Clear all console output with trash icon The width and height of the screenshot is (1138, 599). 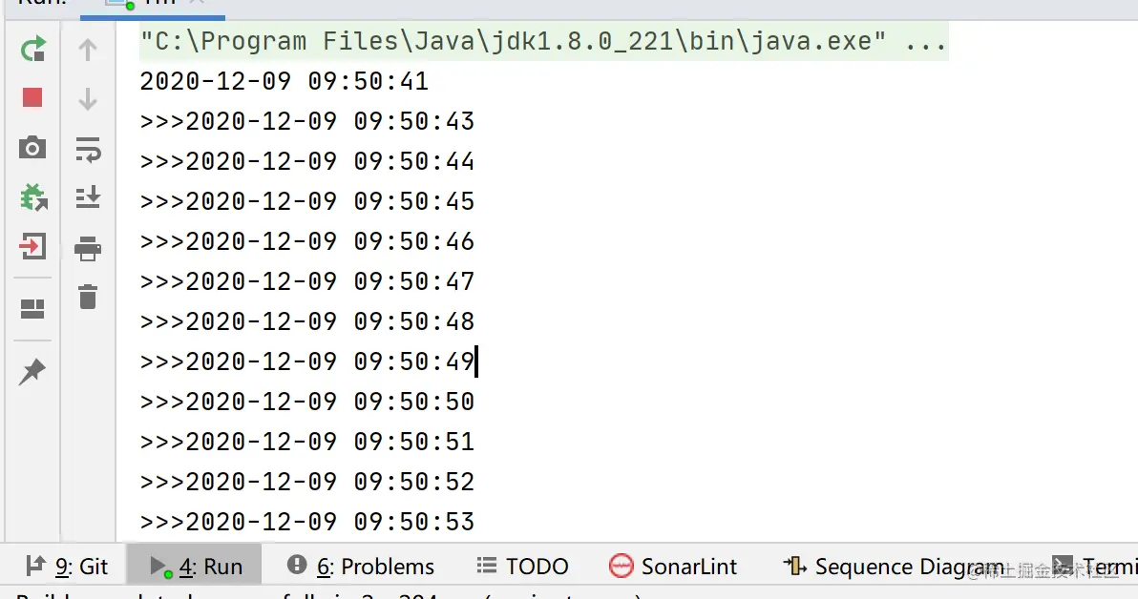point(88,297)
